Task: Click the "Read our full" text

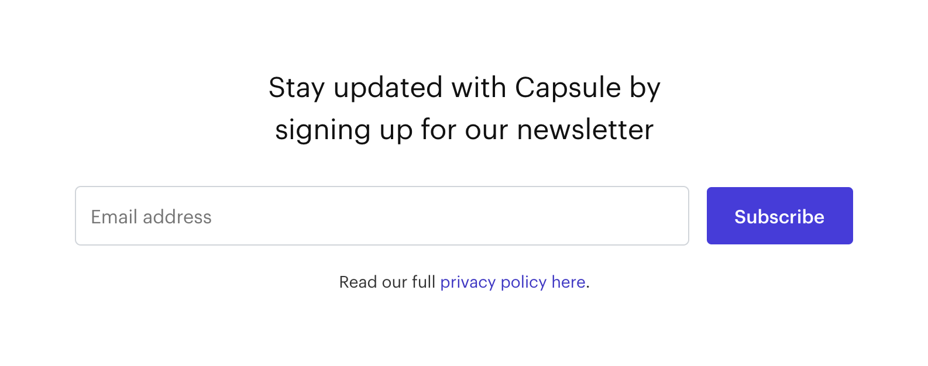Action: (387, 282)
